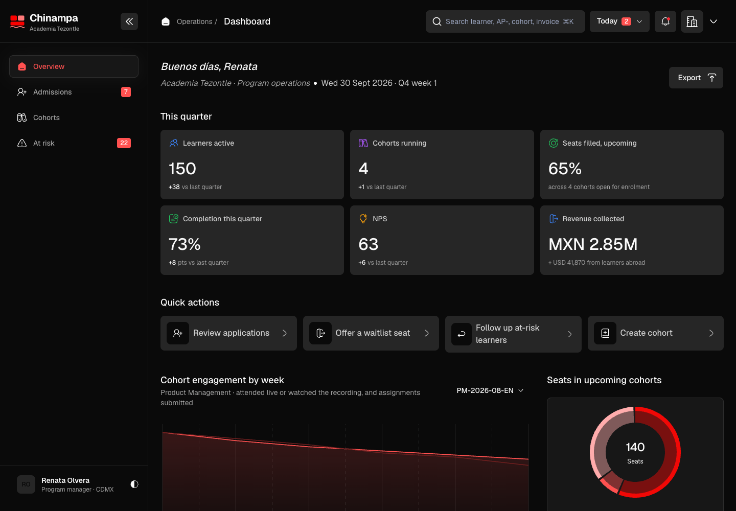This screenshot has width=736, height=511.
Task: Select Overview in the sidebar
Action: click(74, 66)
